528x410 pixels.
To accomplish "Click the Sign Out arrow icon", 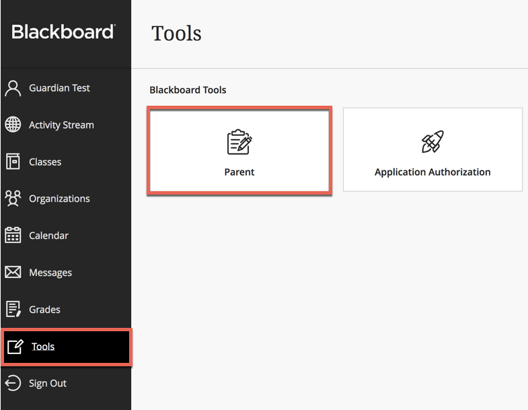I will [13, 383].
